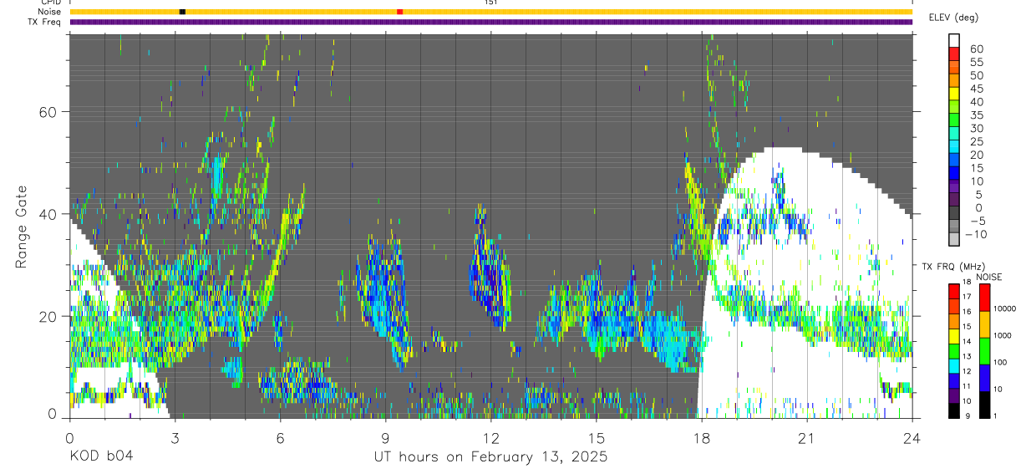The image size is (1026, 474).
Task: Click the '21' tick on the UT hours axis
Action: (x=806, y=438)
